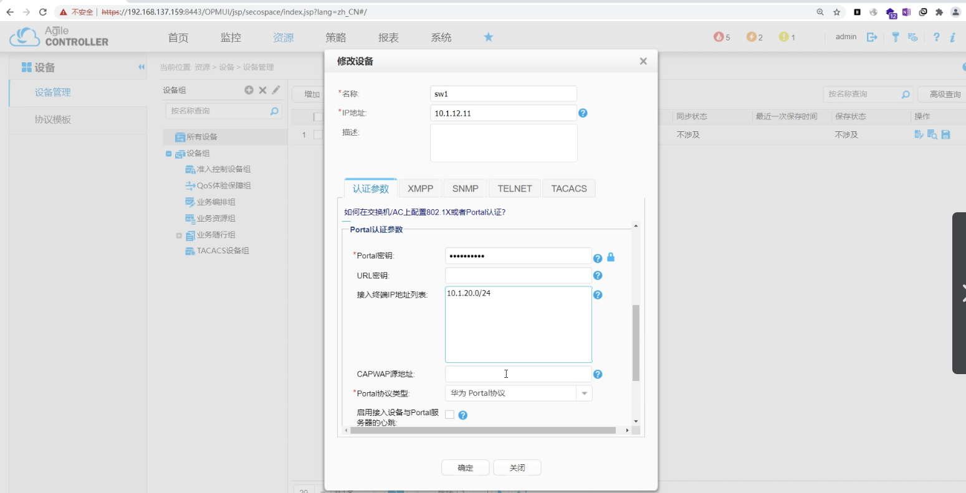
Task: Click the 关闭 button
Action: [x=517, y=467]
